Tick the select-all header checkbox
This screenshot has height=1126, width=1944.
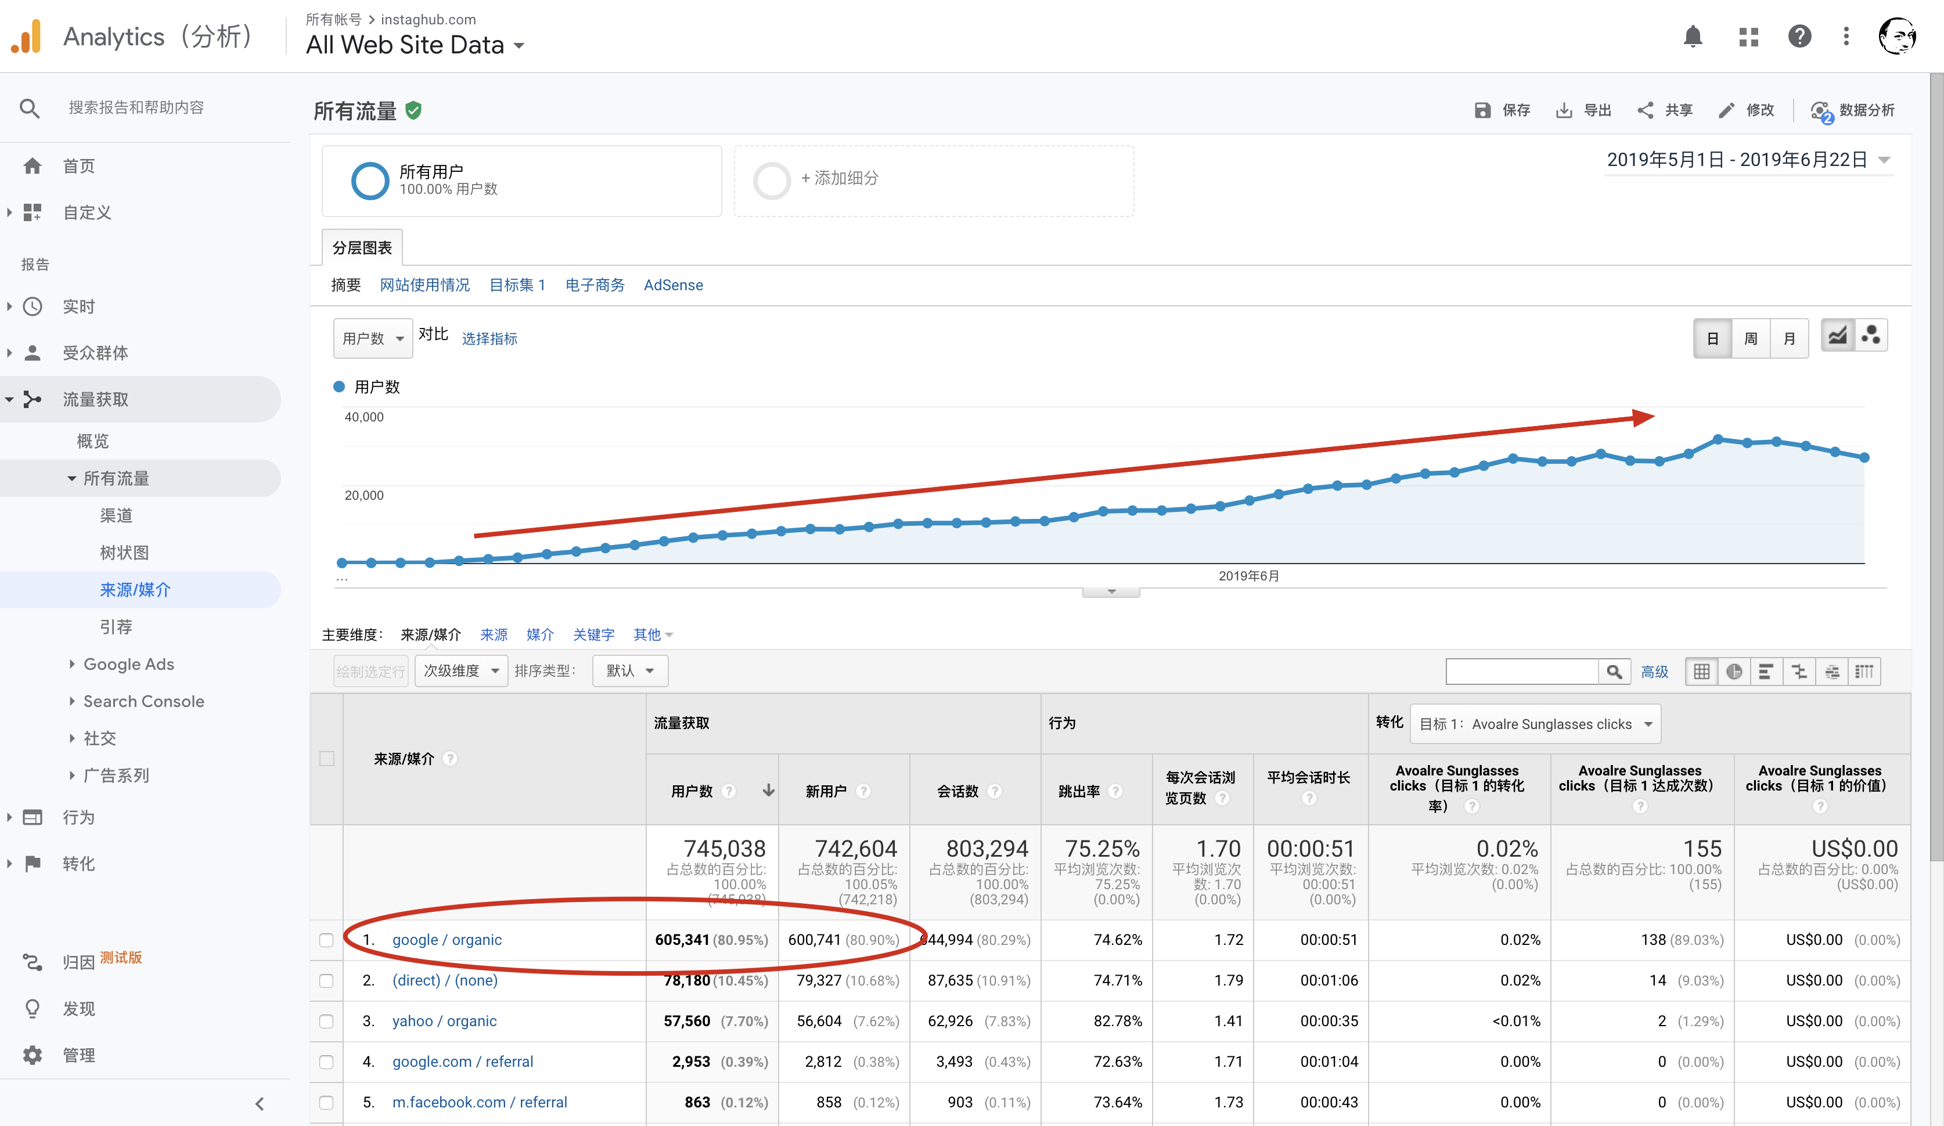point(326,758)
